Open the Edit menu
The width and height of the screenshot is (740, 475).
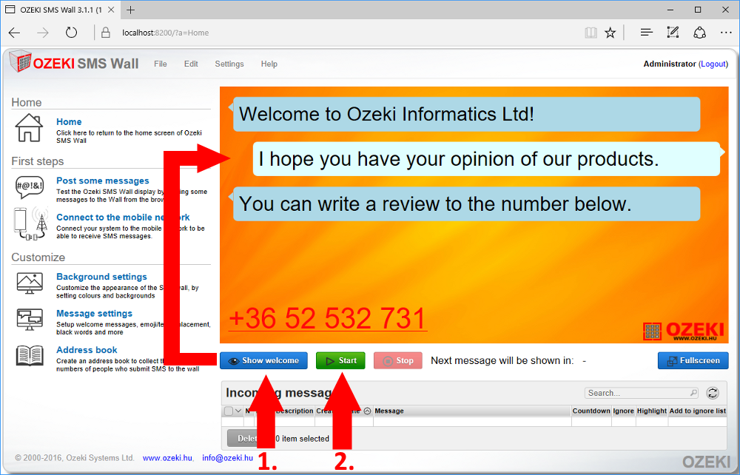tap(191, 64)
